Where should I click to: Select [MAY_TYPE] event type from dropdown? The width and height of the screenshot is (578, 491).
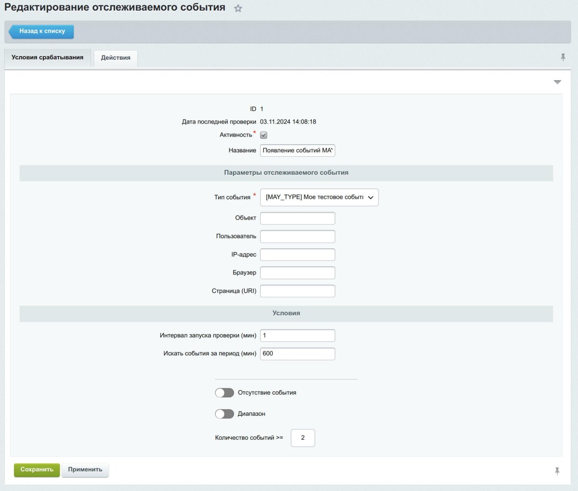point(313,197)
